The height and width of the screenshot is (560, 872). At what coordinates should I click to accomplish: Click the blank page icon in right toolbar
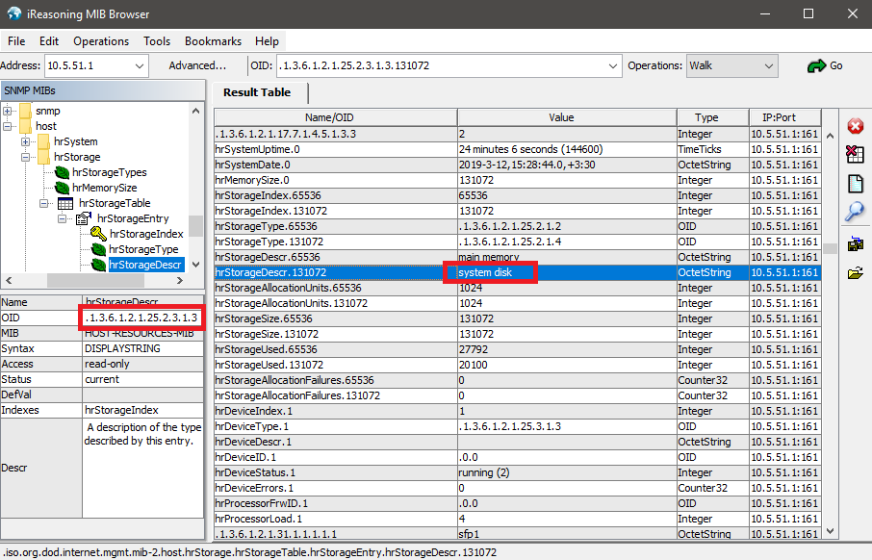point(856,184)
